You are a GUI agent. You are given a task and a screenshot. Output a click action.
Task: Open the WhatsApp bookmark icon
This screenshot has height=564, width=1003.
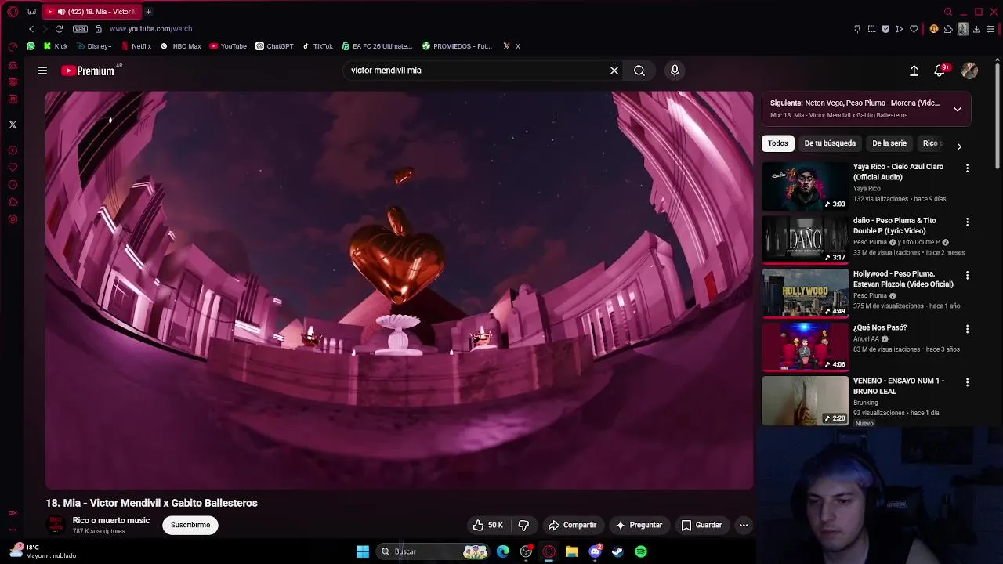31,46
